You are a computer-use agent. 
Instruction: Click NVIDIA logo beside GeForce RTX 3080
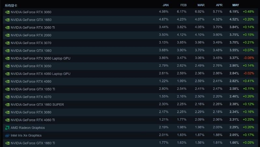7,112
